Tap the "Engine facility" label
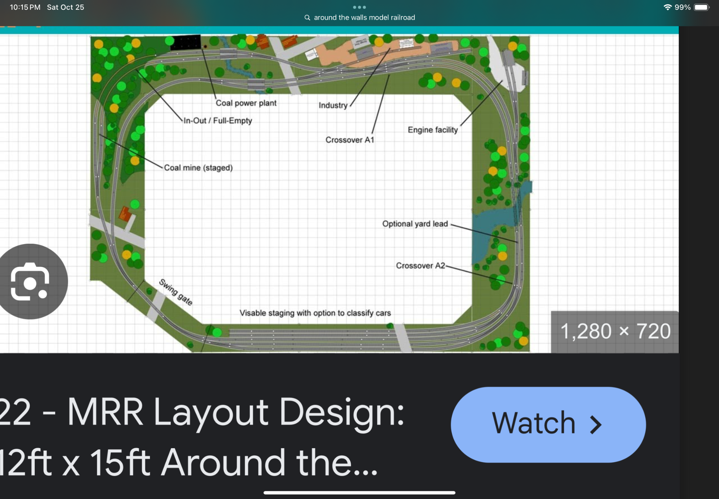 click(433, 130)
